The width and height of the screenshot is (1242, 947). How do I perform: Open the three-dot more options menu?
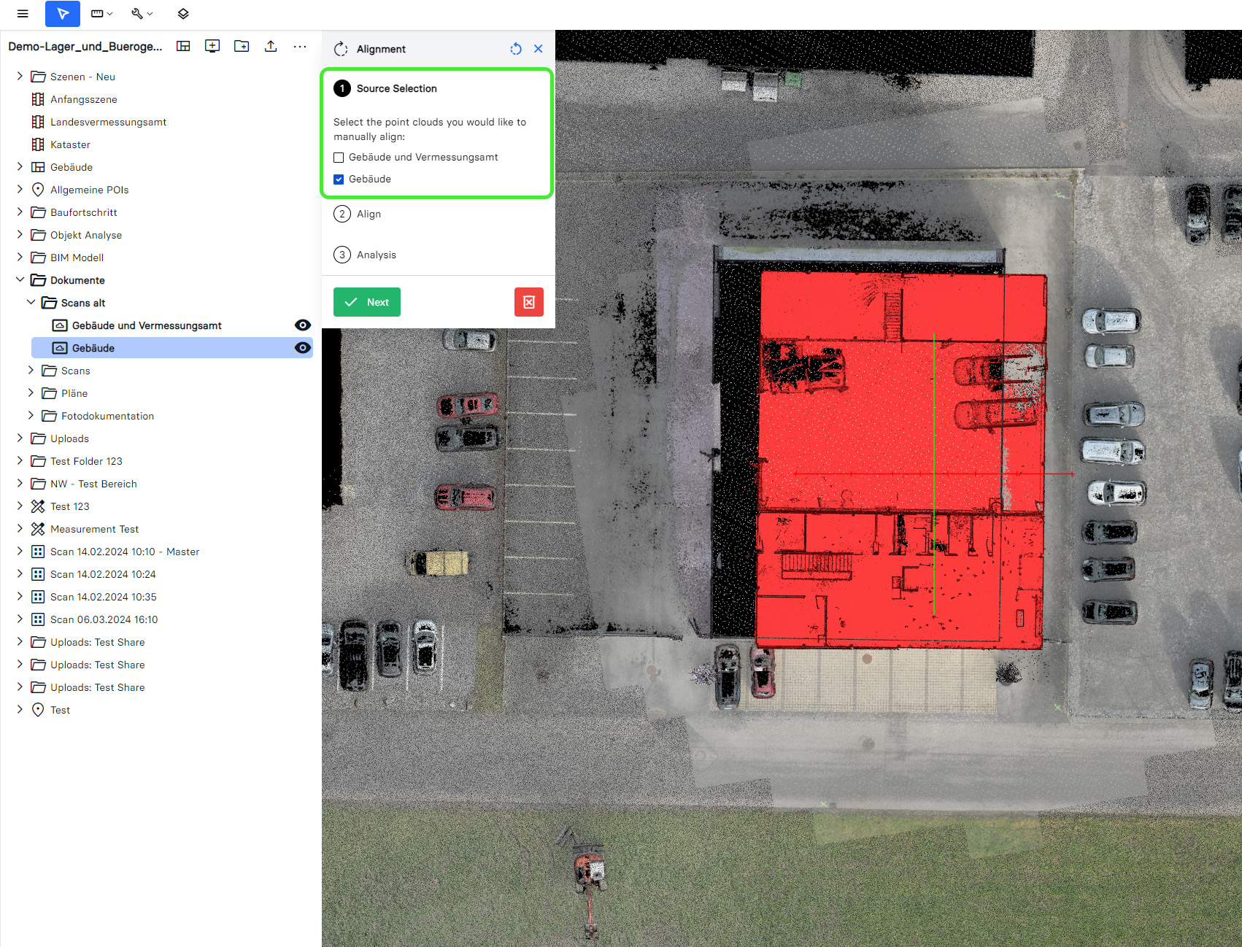[300, 47]
